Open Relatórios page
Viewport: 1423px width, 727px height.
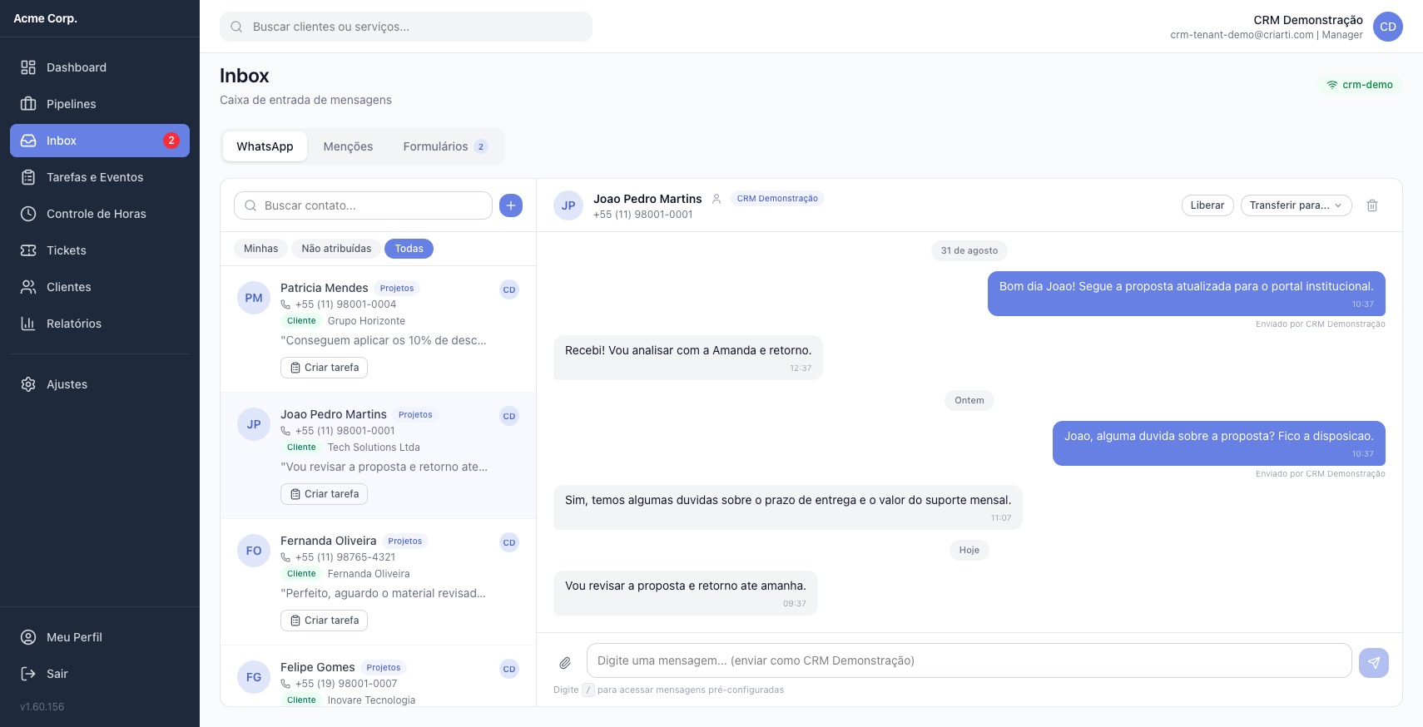click(x=100, y=324)
